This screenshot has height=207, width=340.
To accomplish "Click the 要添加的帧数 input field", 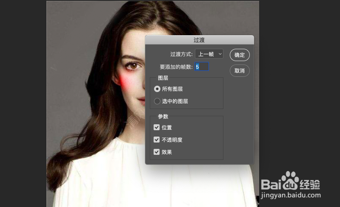I will 202,67.
